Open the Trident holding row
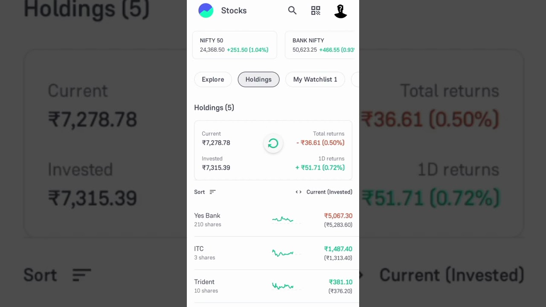 point(206,286)
